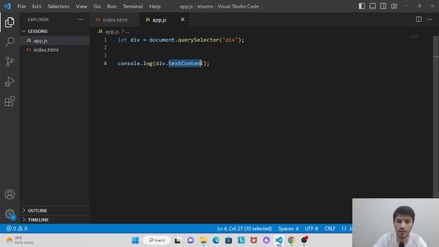439x247 pixels.
Task: Click the breadcrumb ellipsis after app.js
Action: tap(128, 32)
